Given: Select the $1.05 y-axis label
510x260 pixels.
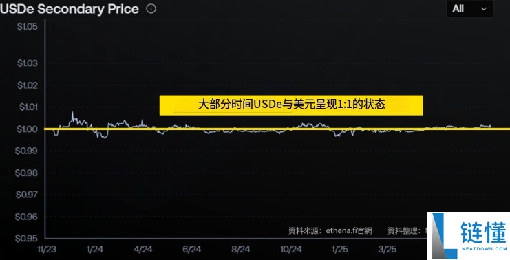Looking at the screenshot, I should [28, 27].
